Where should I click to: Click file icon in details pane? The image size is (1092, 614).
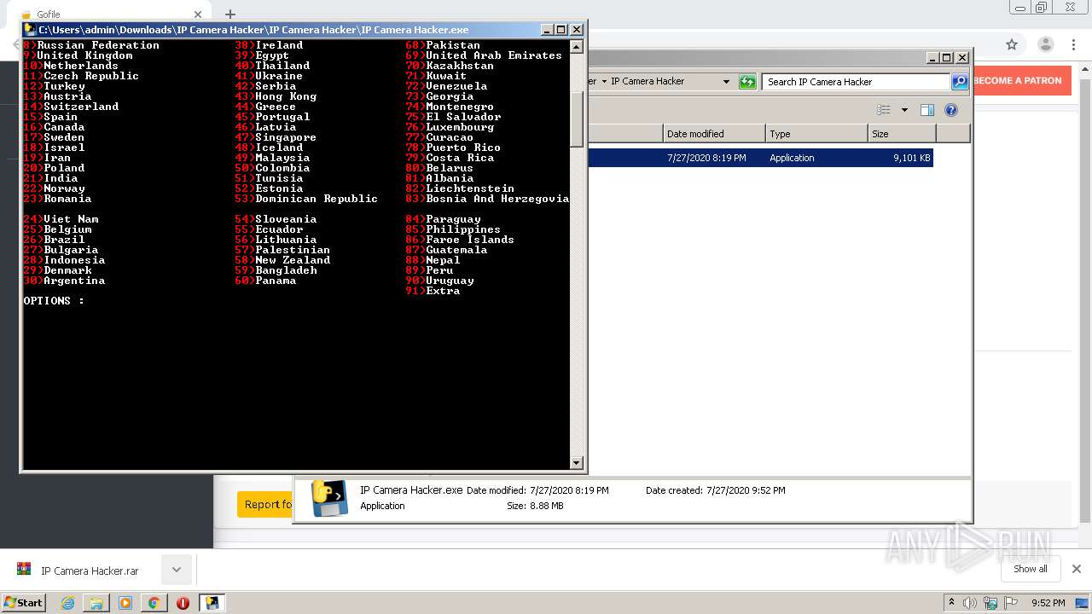click(329, 499)
